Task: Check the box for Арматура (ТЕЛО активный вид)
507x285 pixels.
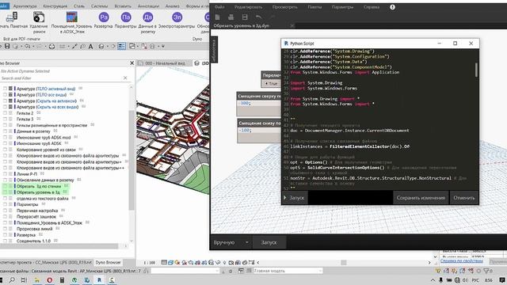Action: [5, 88]
